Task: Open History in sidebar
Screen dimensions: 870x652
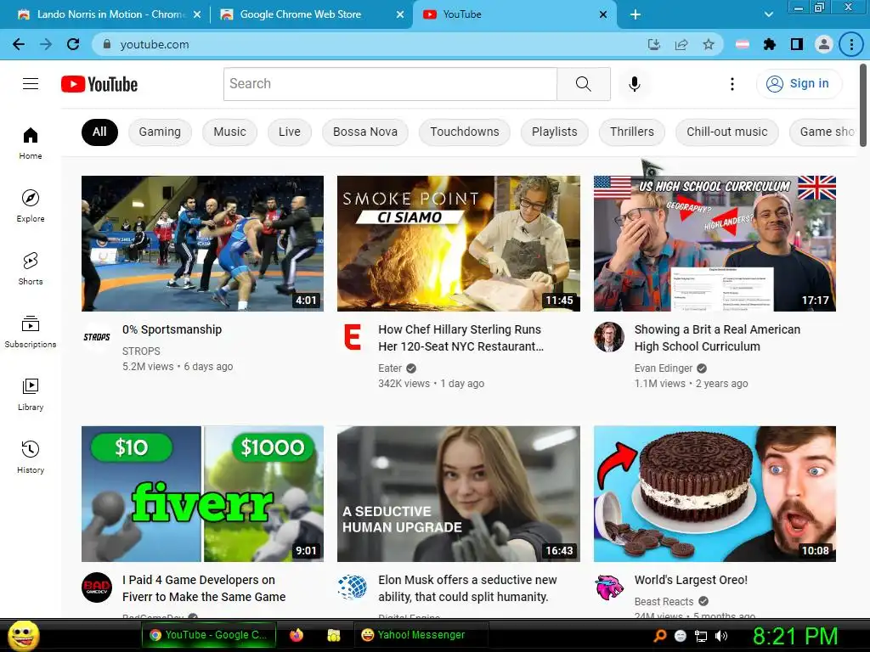Action: click(31, 457)
